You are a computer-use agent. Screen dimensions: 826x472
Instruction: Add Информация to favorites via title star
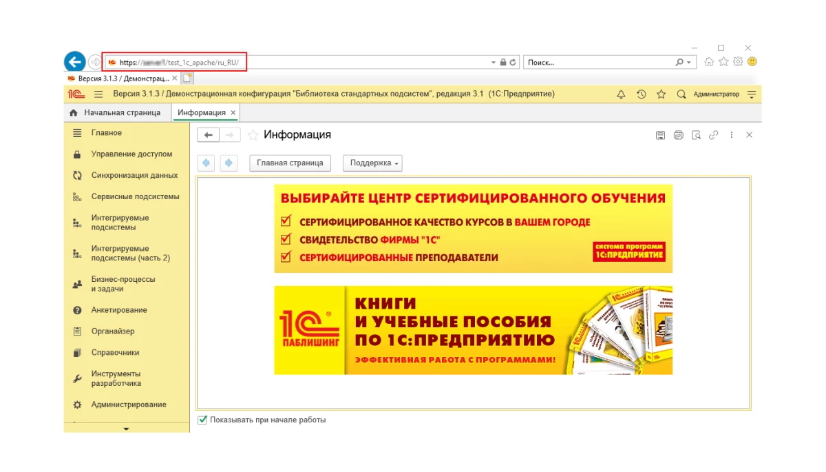[253, 135]
